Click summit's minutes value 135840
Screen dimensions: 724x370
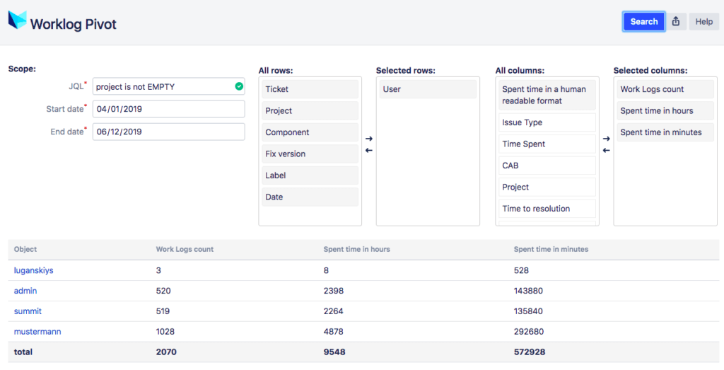tap(528, 311)
